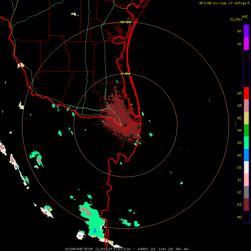Click the IC pink legend swatch
This screenshot has width=251, height=251.
point(246,180)
